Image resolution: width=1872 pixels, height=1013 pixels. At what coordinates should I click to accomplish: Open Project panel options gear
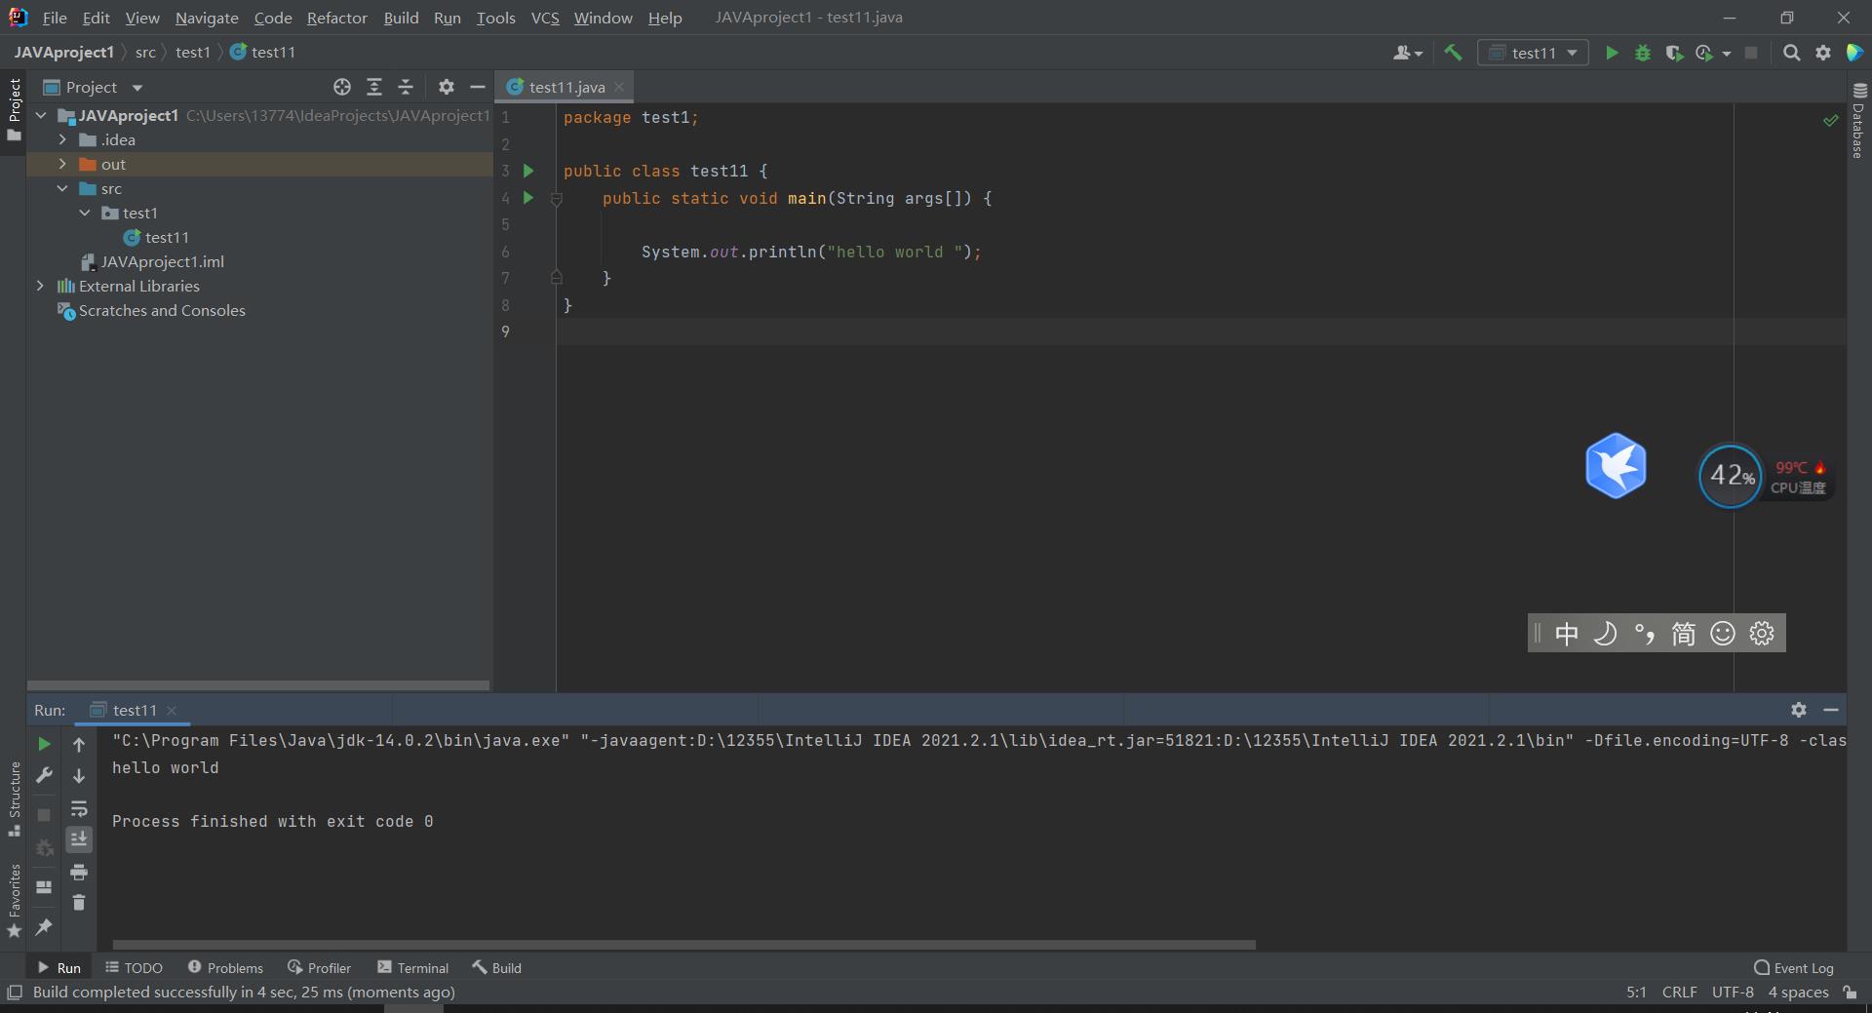[447, 87]
